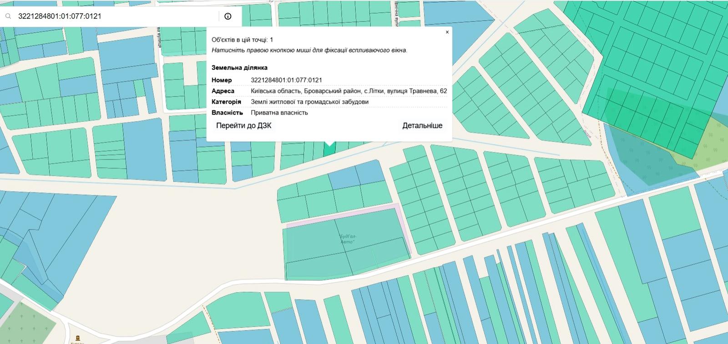Image resolution: width=728 pixels, height=344 pixels.
Task: Click the 'Об'єктів в цій точці: 1' text
Action: pyautogui.click(x=242, y=40)
